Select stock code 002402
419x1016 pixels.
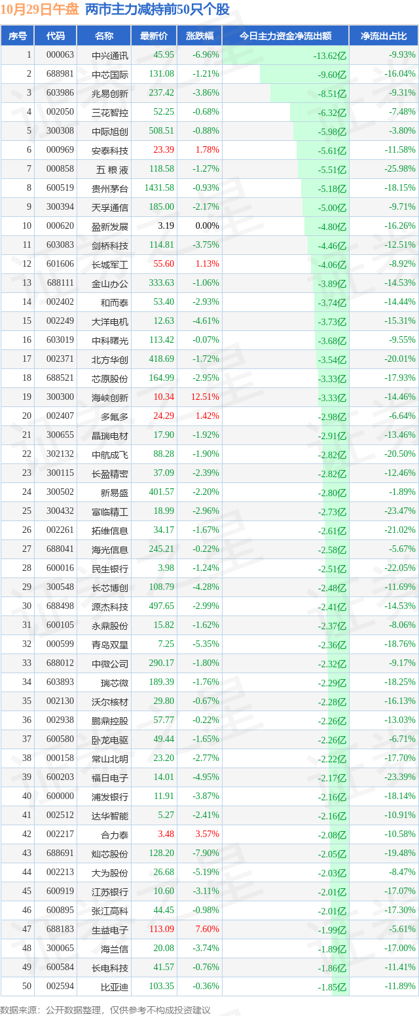pyautogui.click(x=60, y=302)
